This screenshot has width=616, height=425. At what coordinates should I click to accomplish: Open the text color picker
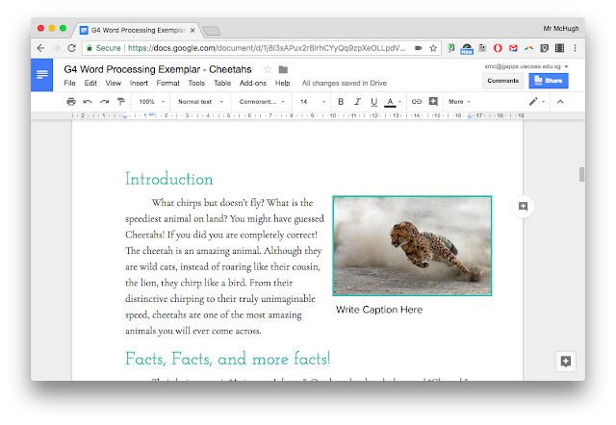coord(393,102)
